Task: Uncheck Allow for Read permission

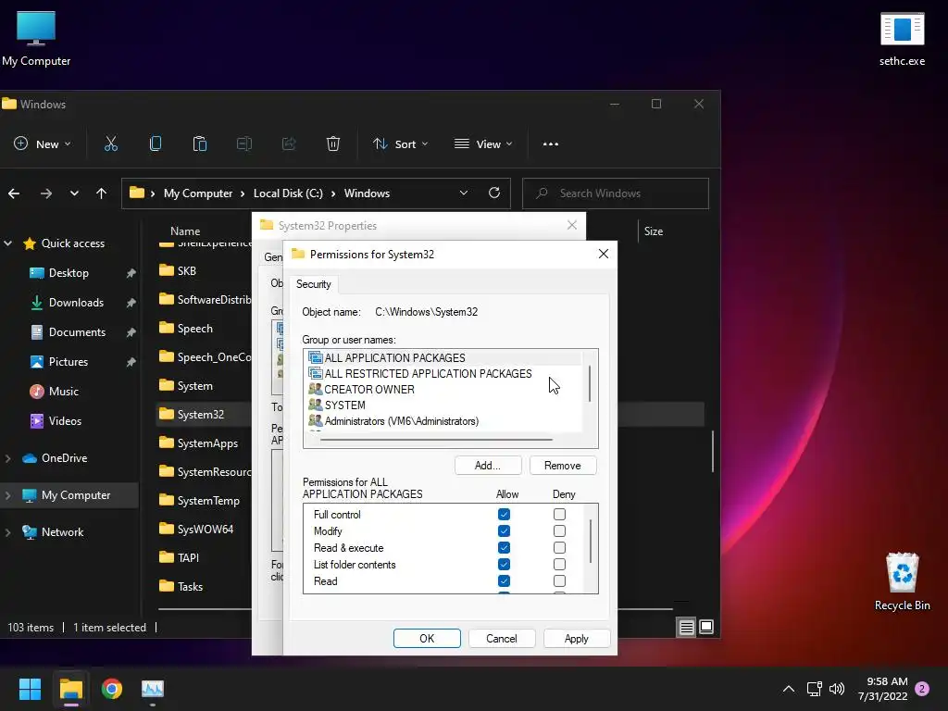Action: click(x=504, y=581)
